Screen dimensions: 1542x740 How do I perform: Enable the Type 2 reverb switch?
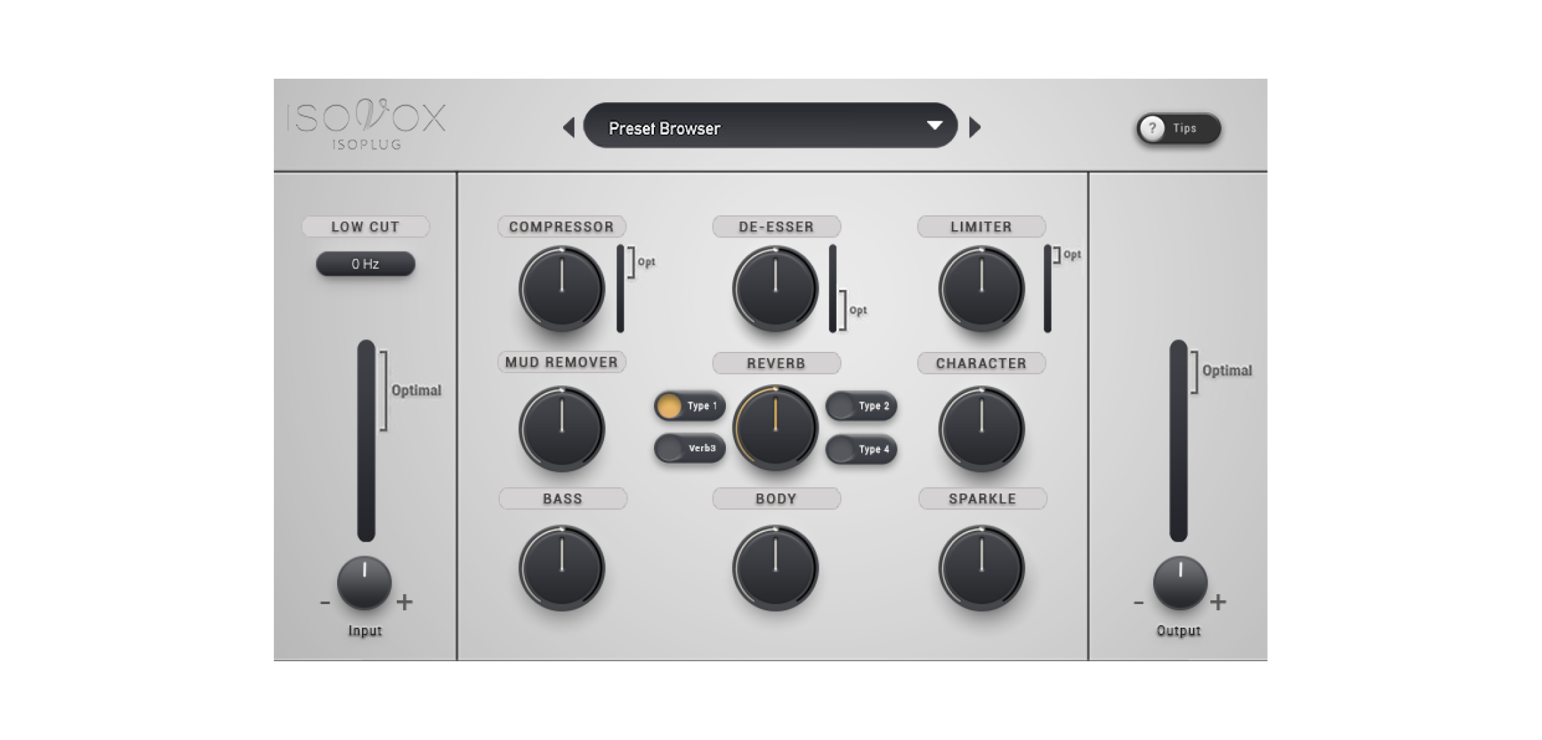click(861, 406)
